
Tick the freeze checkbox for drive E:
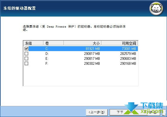26,58
